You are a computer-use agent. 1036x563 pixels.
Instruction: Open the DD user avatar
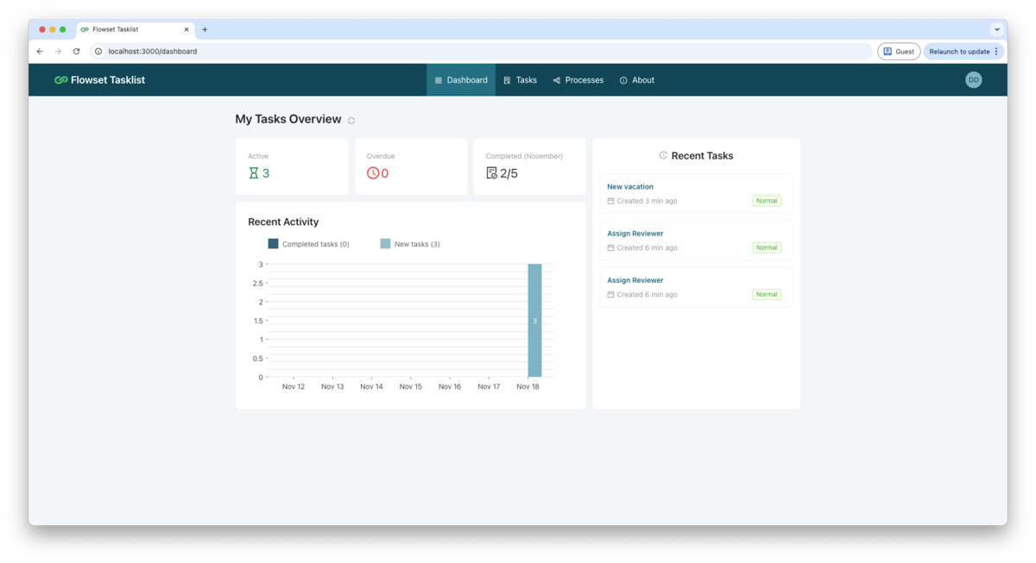click(974, 80)
